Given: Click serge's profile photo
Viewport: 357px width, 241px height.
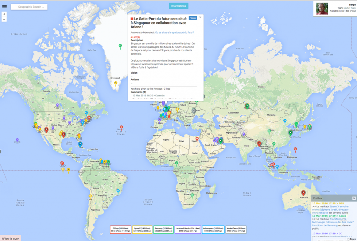Looking at the screenshot, I should (x=322, y=9).
